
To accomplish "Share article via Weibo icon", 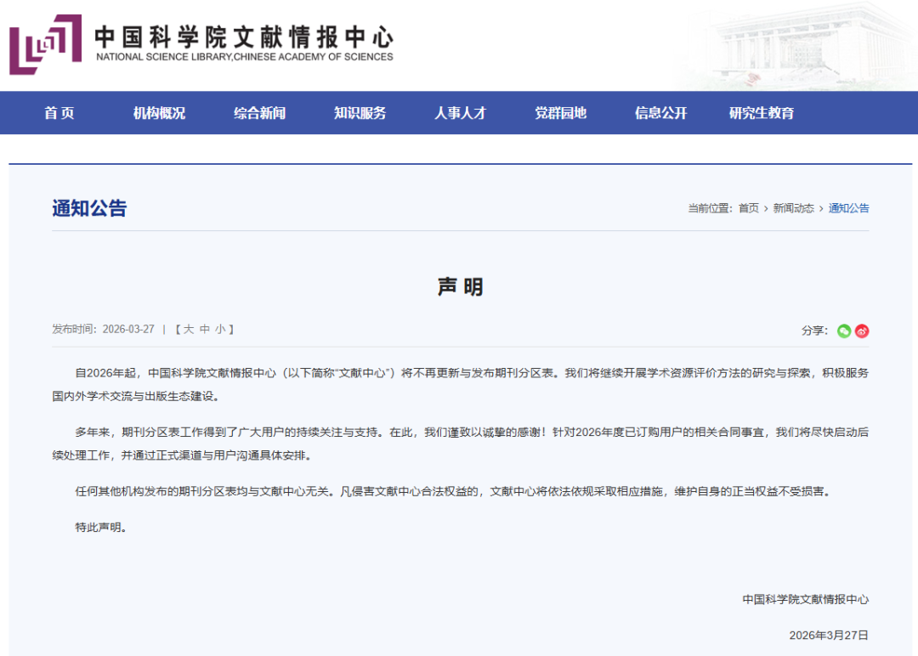I will tap(862, 331).
